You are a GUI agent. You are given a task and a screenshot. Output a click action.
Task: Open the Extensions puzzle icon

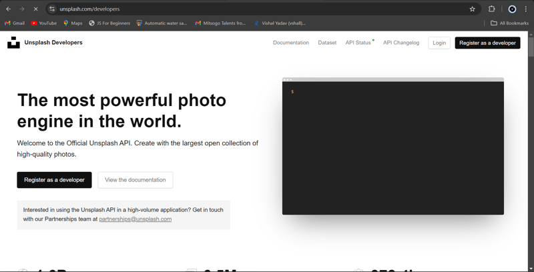click(x=491, y=9)
